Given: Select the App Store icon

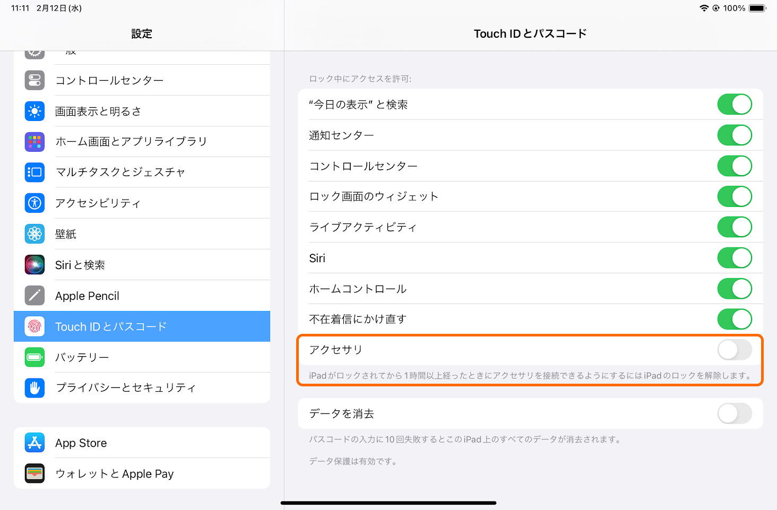Looking at the screenshot, I should coord(34,443).
